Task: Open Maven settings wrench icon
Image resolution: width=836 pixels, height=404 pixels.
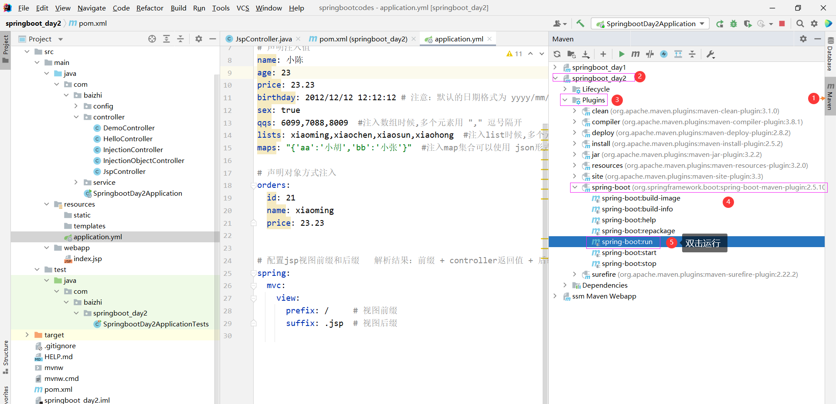Action: pyautogui.click(x=710, y=54)
